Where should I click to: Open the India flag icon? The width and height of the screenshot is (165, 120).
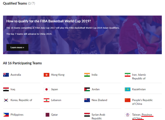87,75
